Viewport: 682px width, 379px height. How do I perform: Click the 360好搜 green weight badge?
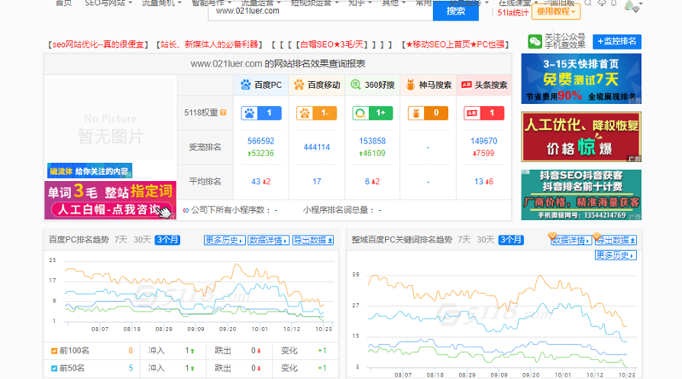pyautogui.click(x=372, y=114)
